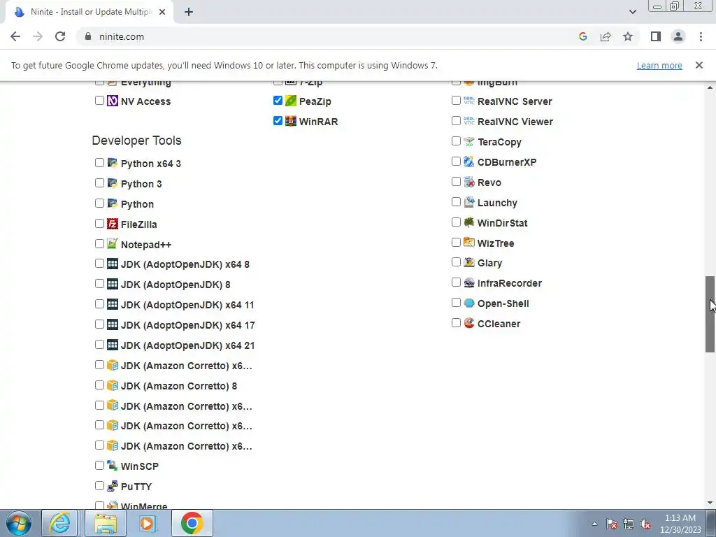Image resolution: width=716 pixels, height=537 pixels.
Task: Click the JDK (AdoptOpenJDK) x64 8 icon
Action: click(x=113, y=264)
